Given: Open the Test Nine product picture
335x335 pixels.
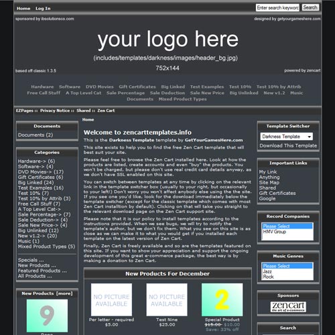Looking at the screenshot, I should pyautogui.click(x=167, y=299).
